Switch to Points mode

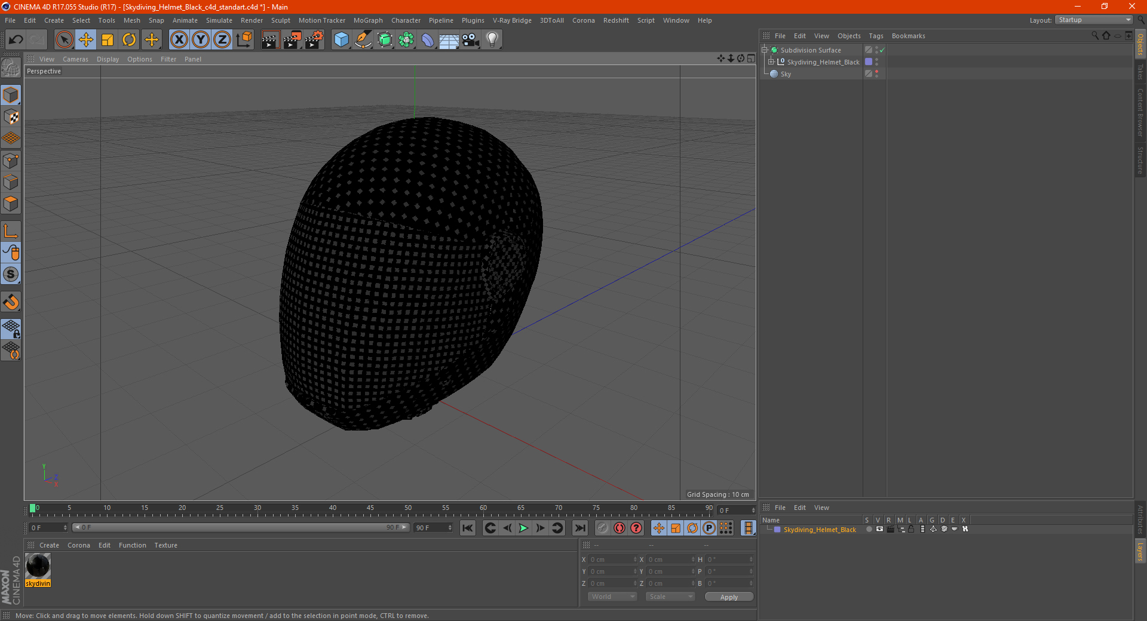click(x=11, y=161)
